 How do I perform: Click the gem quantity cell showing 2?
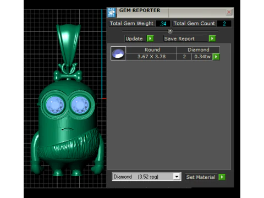click(184, 57)
